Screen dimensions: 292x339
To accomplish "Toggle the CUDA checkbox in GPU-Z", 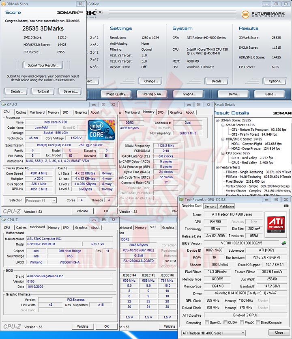I will [x=225, y=322].
